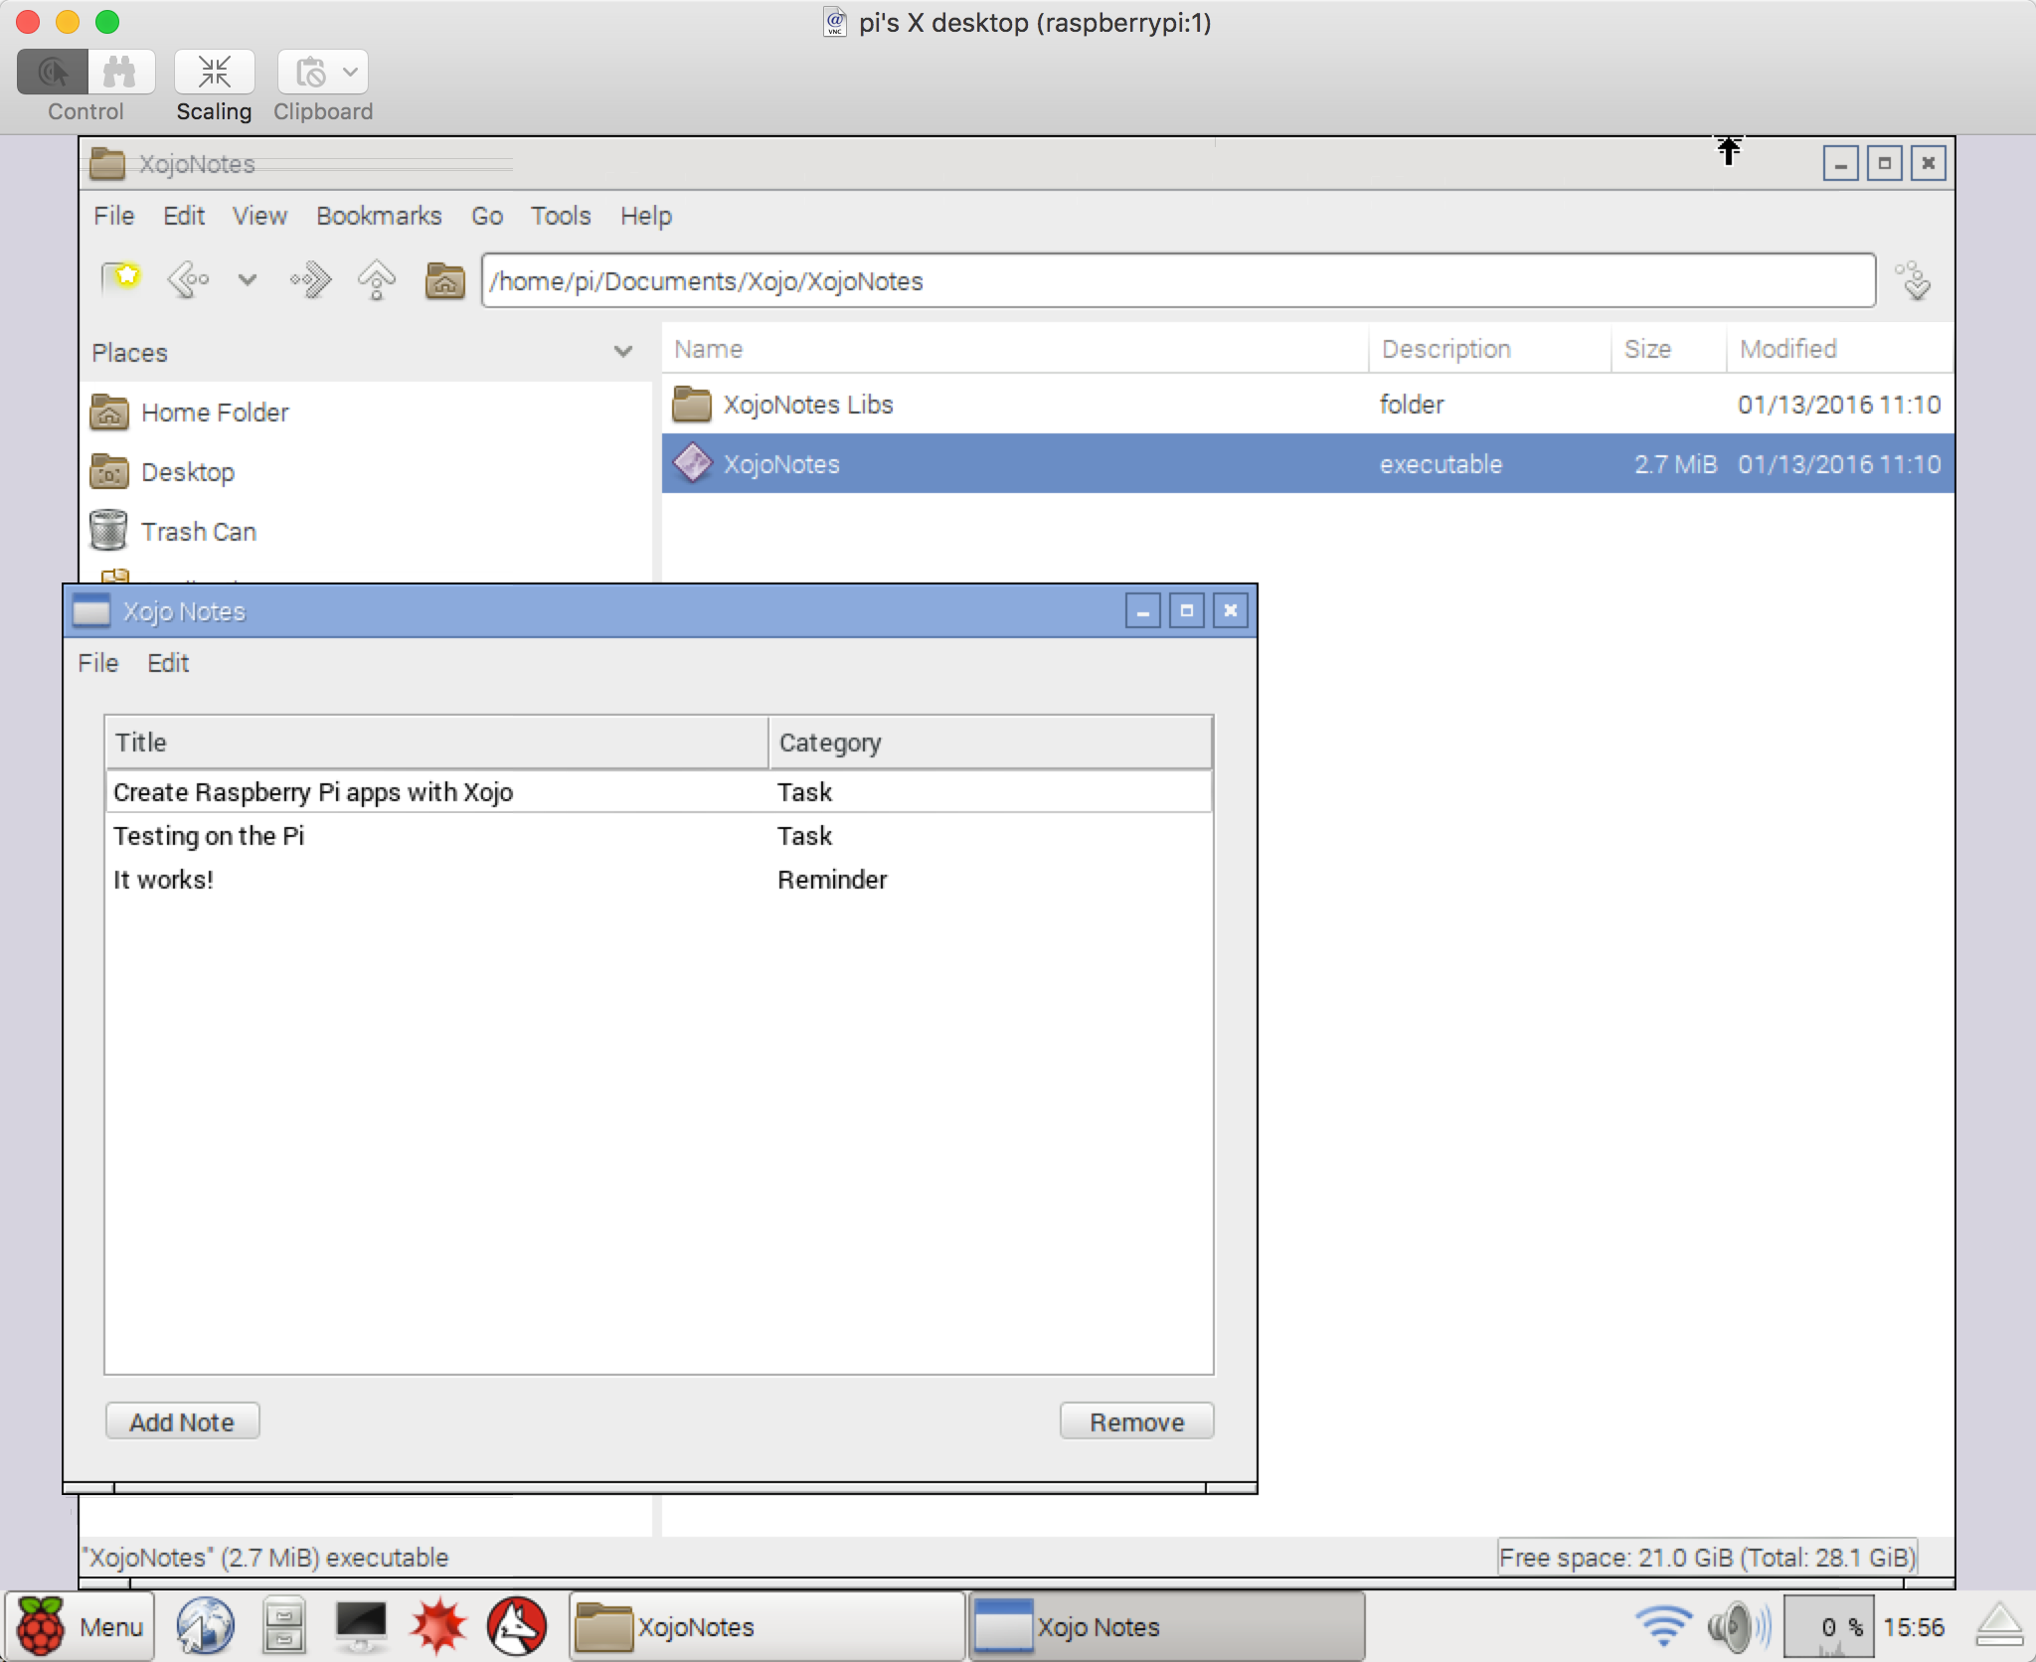The width and height of the screenshot is (2036, 1662).
Task: Open the Xojo Notes Edit menu
Action: (x=168, y=663)
